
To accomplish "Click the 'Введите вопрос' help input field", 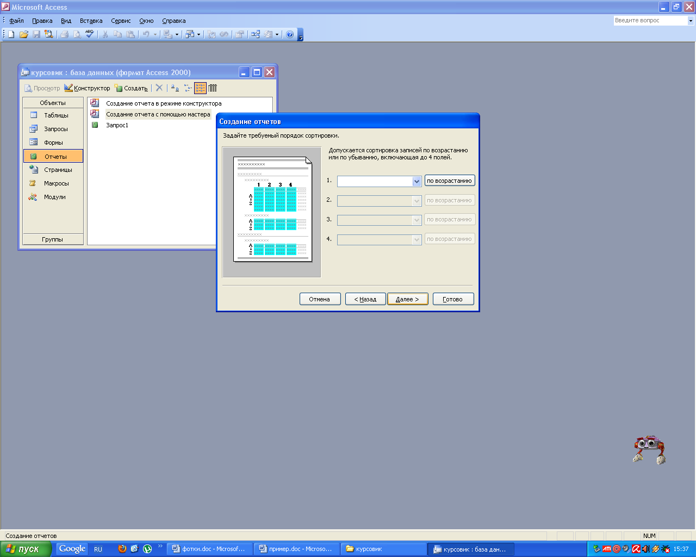I will pyautogui.click(x=650, y=21).
